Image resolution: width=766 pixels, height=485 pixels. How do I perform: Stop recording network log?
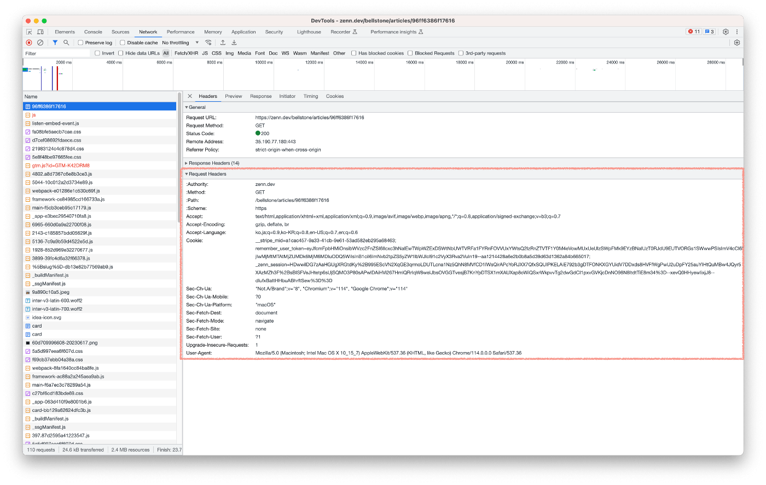tap(29, 43)
